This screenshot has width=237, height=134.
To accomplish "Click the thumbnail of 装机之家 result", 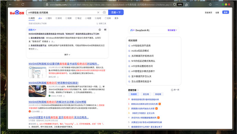I will (x=37, y=72).
